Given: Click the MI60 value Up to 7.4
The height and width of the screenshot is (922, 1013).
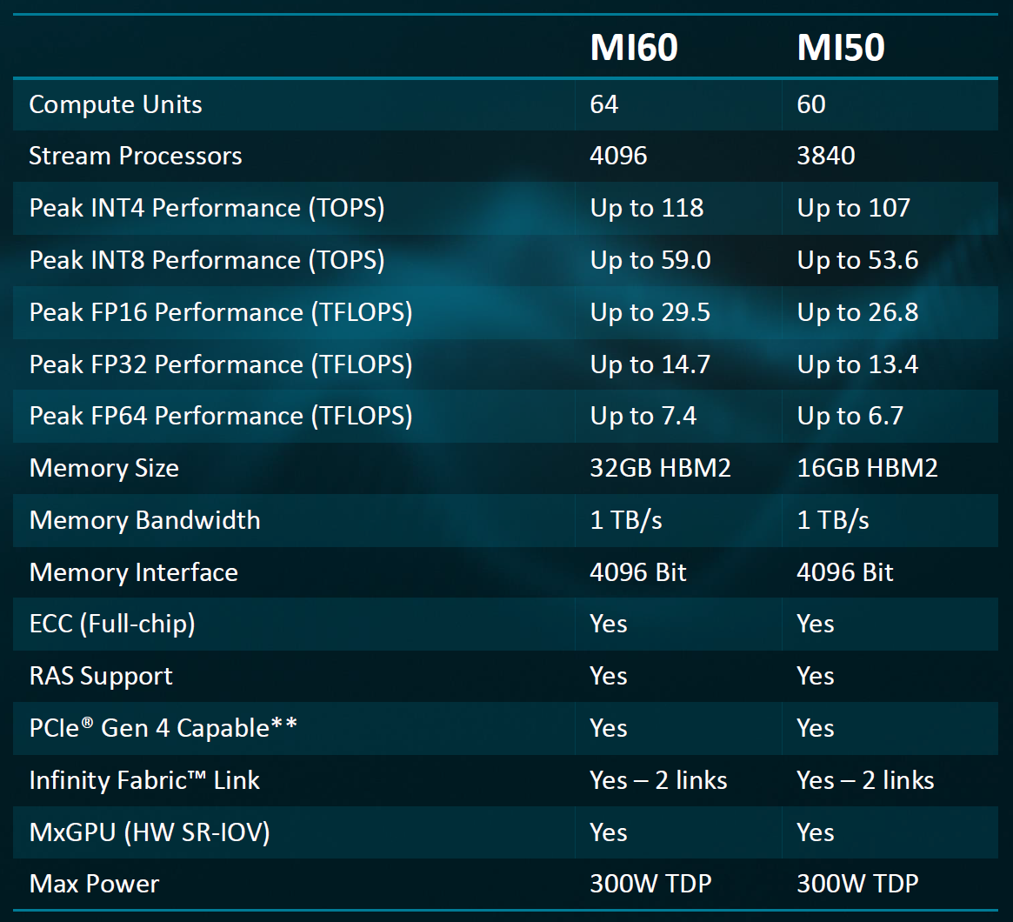Looking at the screenshot, I should click(x=643, y=416).
